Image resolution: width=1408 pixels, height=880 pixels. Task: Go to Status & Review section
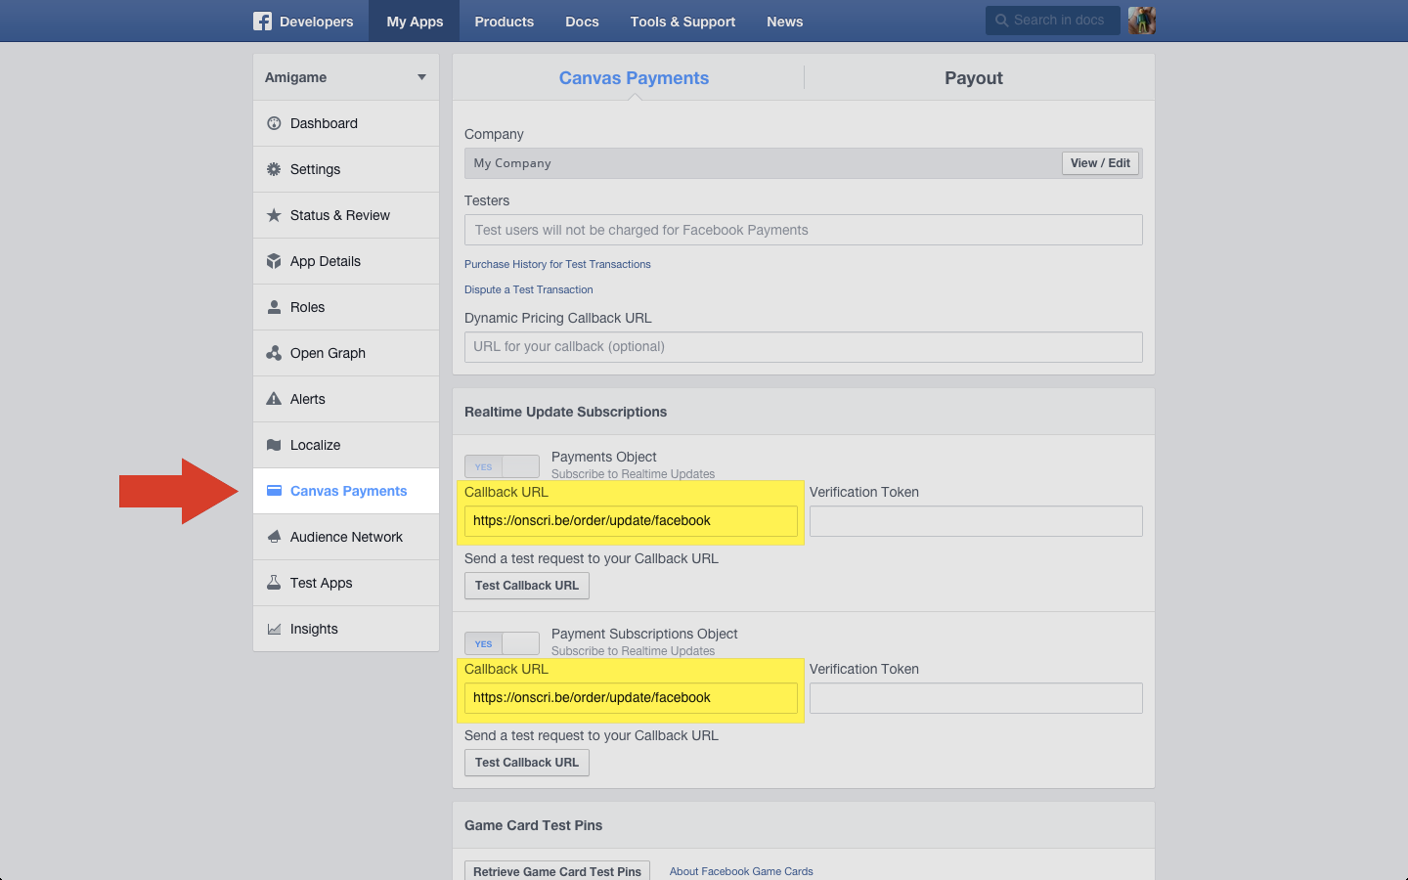click(346, 215)
